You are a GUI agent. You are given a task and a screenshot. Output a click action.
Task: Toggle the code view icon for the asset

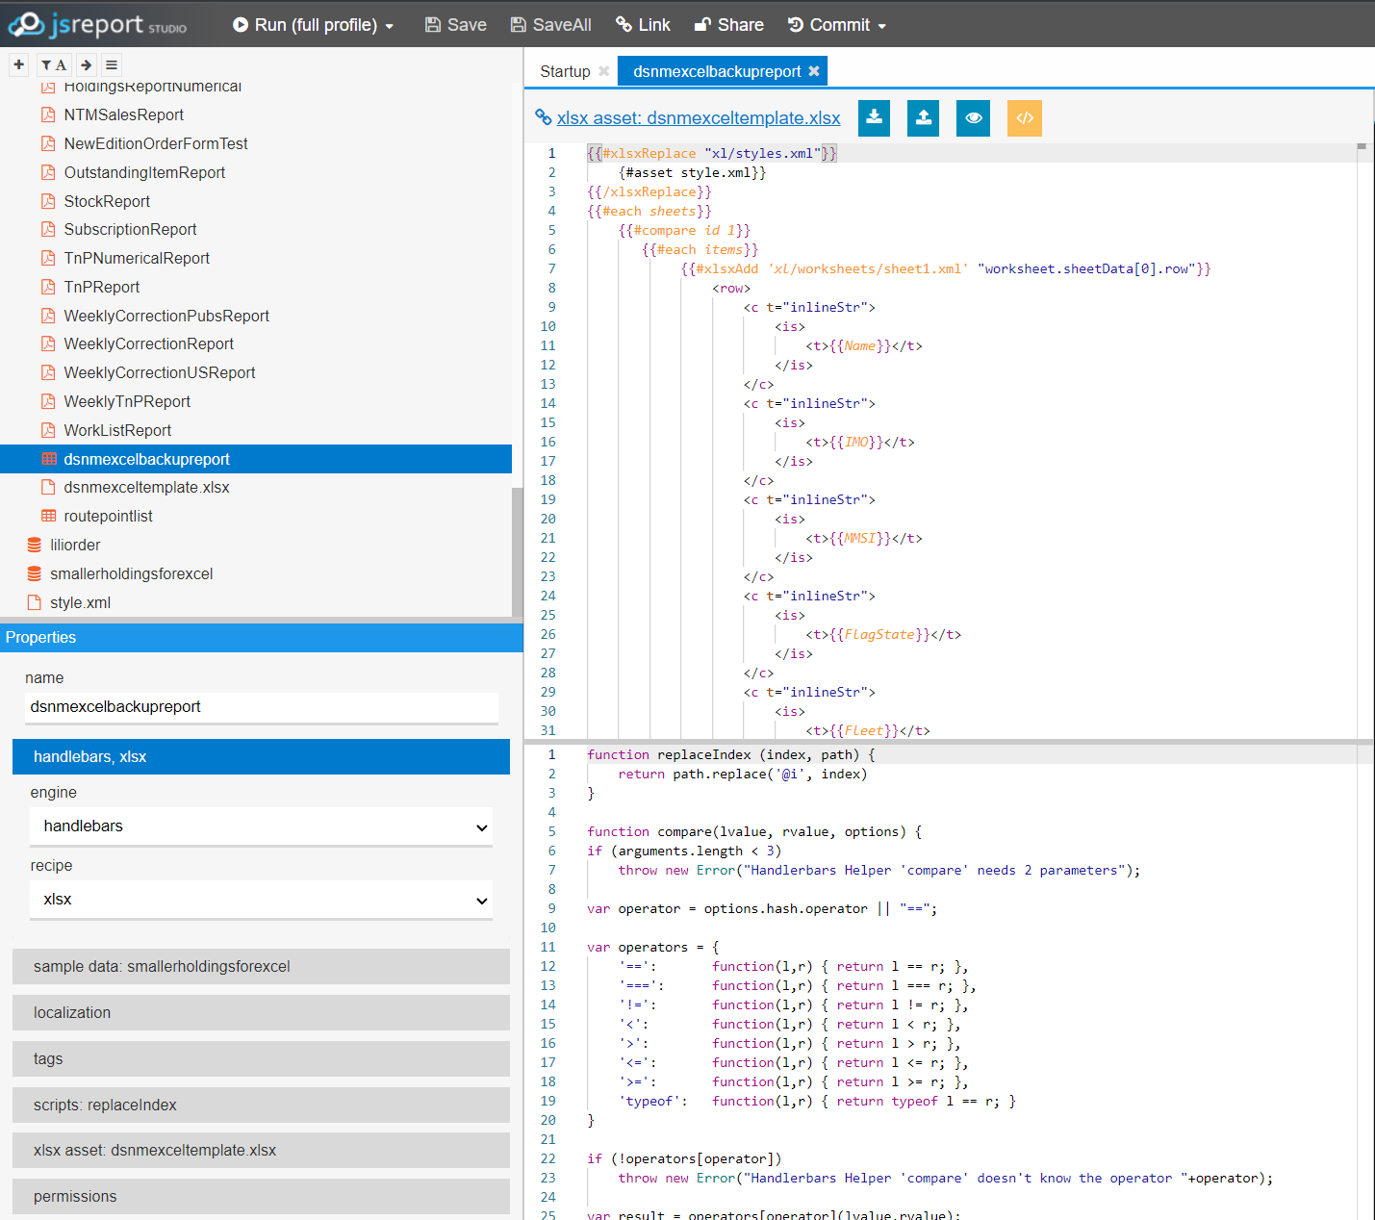coord(1024,117)
